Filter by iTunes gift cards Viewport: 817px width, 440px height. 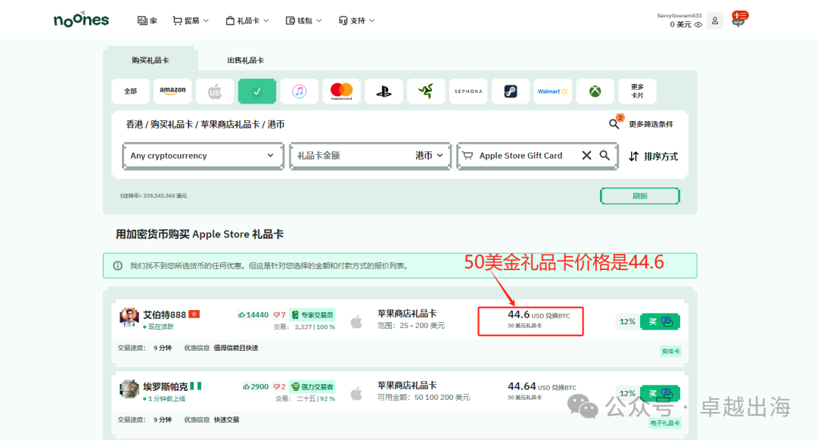coord(300,91)
